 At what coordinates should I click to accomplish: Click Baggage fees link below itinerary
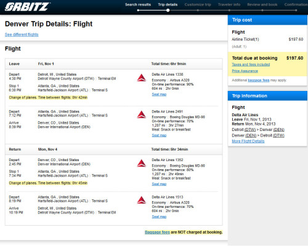[x=157, y=232]
